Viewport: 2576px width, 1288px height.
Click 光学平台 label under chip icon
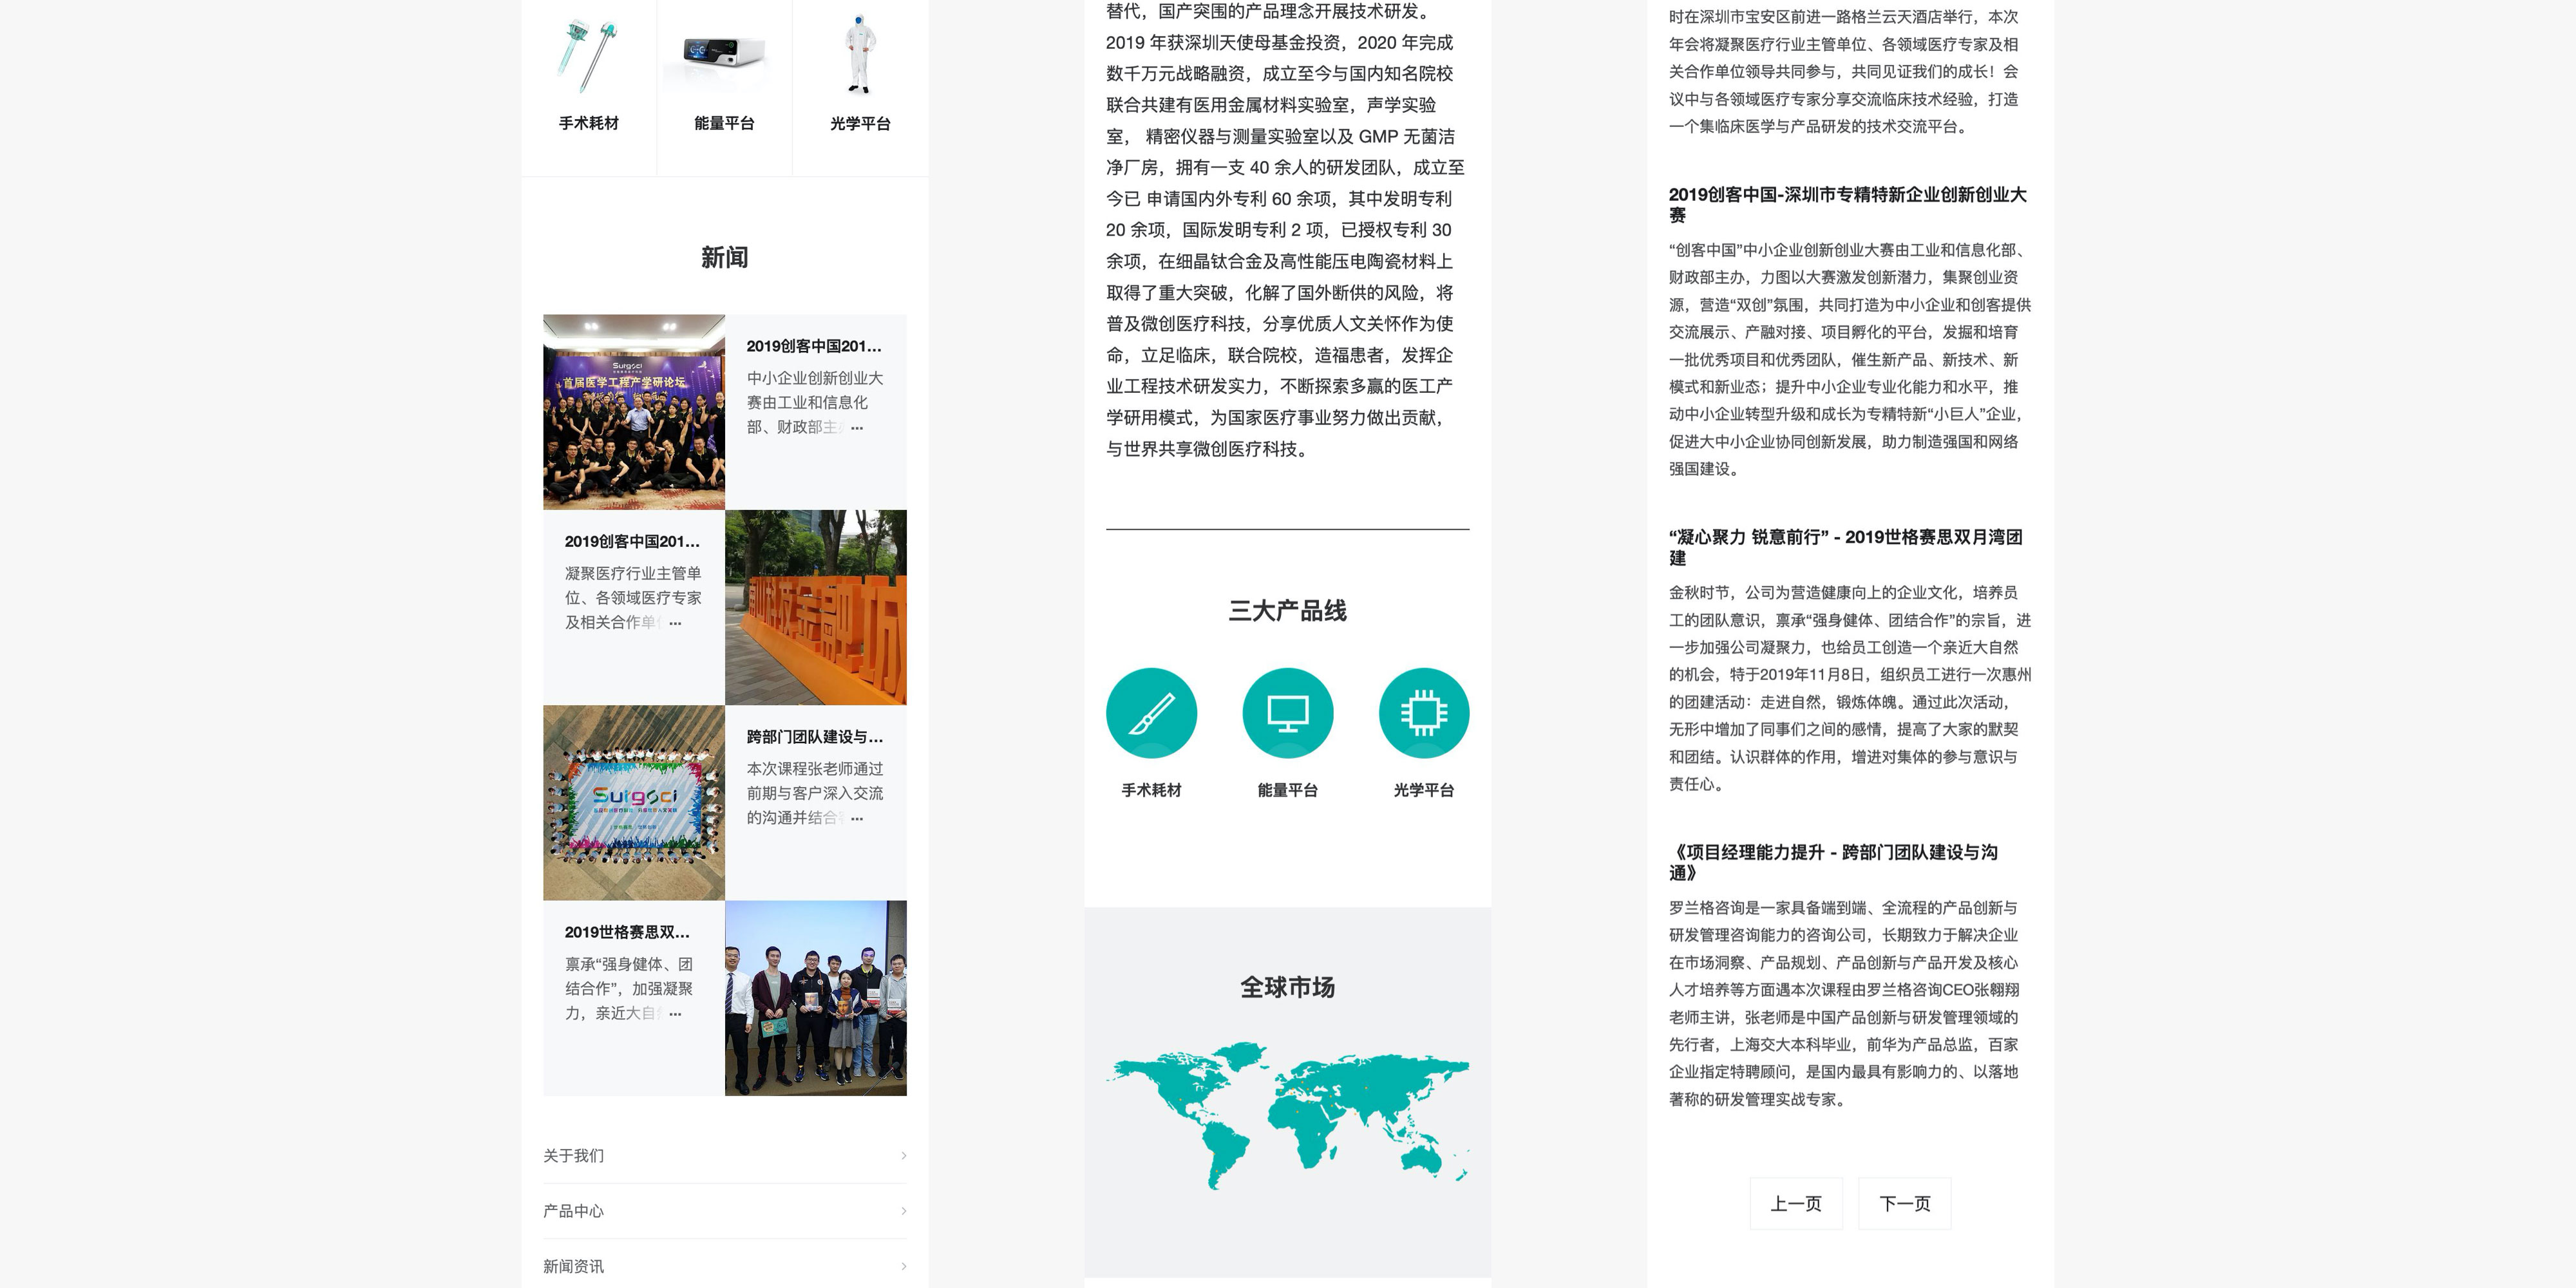(x=1424, y=790)
